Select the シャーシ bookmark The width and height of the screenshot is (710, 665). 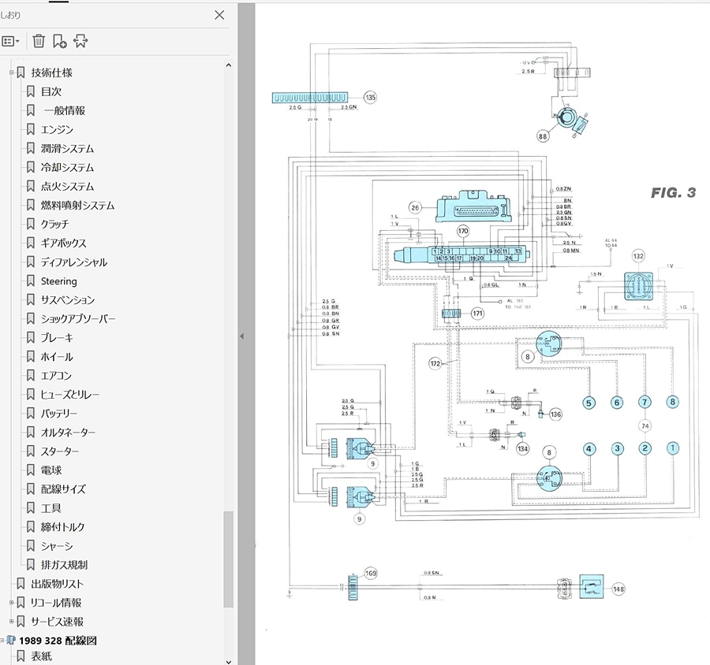[57, 547]
